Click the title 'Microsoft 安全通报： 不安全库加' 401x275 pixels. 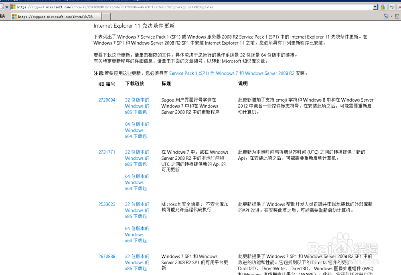tap(194, 207)
